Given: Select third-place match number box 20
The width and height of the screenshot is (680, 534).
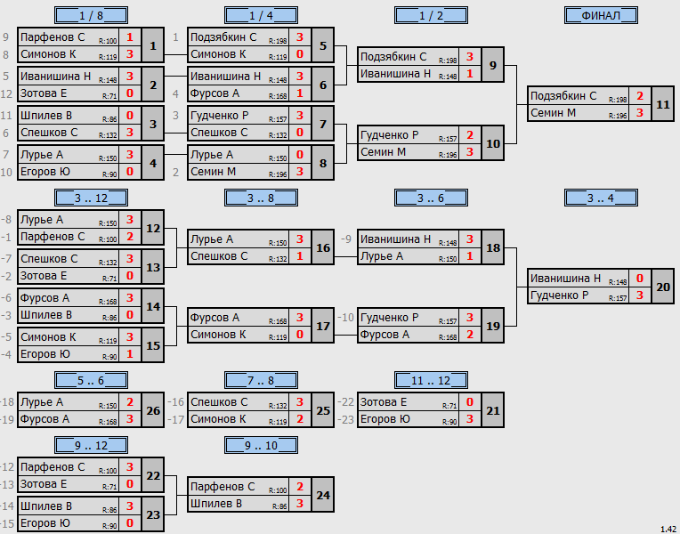Looking at the screenshot, I should [663, 287].
